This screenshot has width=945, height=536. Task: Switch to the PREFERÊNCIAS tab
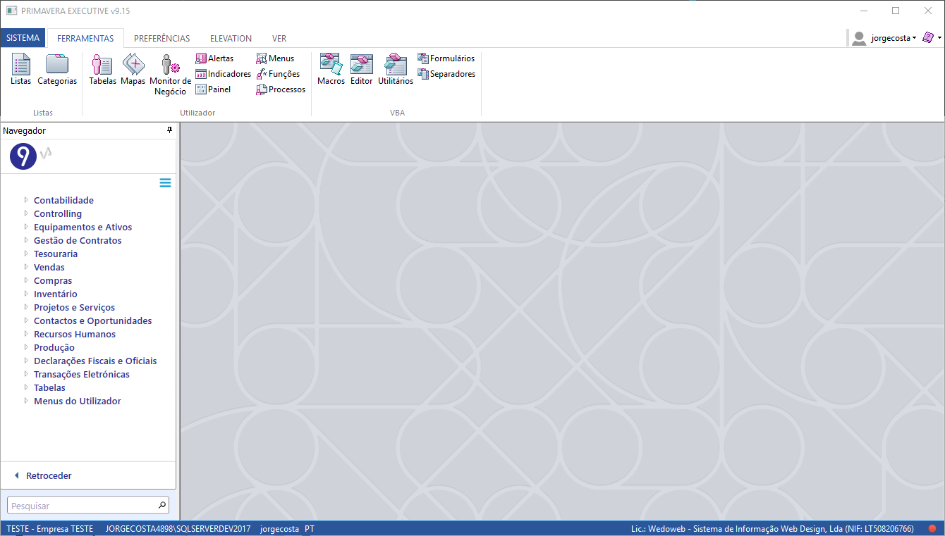161,39
